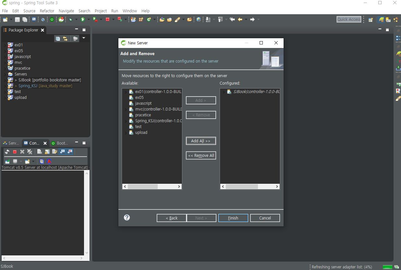Expand the upload resource in Available list
Image resolution: width=401 pixels, height=270 pixels.
126,133
